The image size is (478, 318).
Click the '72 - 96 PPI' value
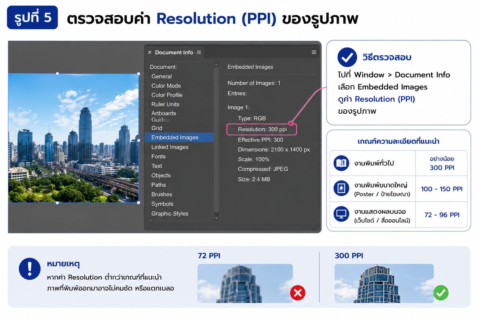tap(442, 215)
